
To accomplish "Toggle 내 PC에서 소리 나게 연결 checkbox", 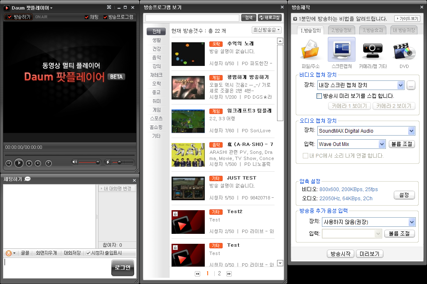I will (306, 156).
